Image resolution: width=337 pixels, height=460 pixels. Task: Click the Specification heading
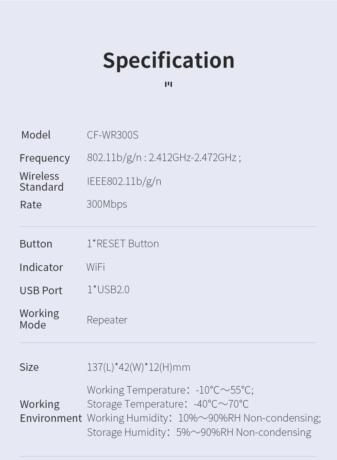(x=168, y=60)
